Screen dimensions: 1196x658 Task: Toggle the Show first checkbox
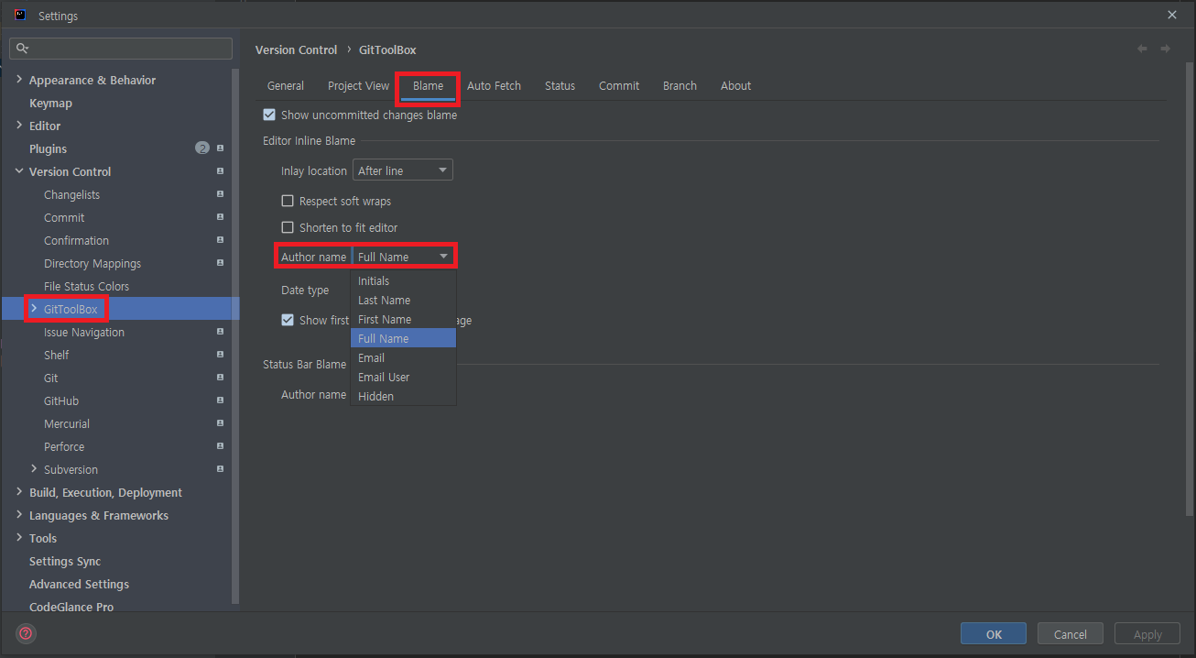coord(288,320)
